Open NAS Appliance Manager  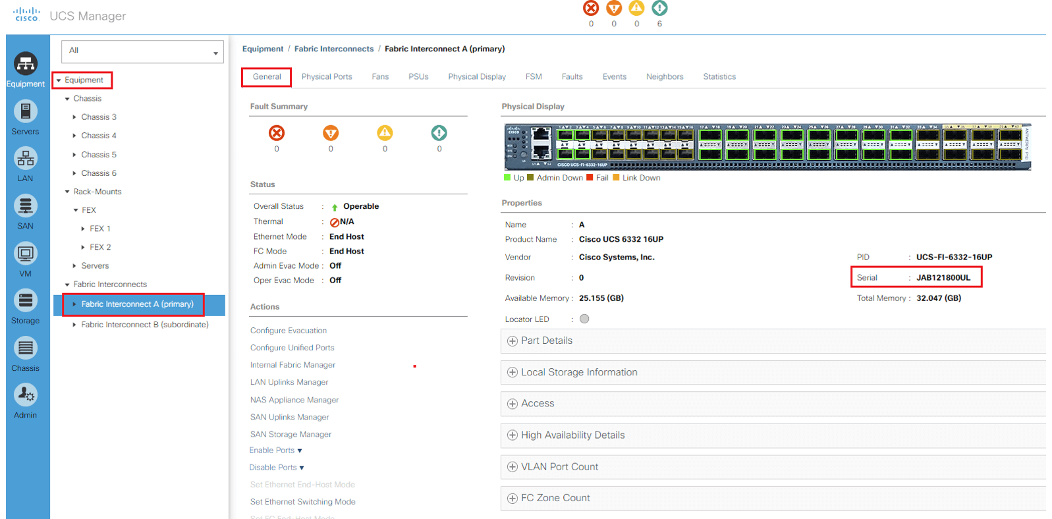(294, 400)
